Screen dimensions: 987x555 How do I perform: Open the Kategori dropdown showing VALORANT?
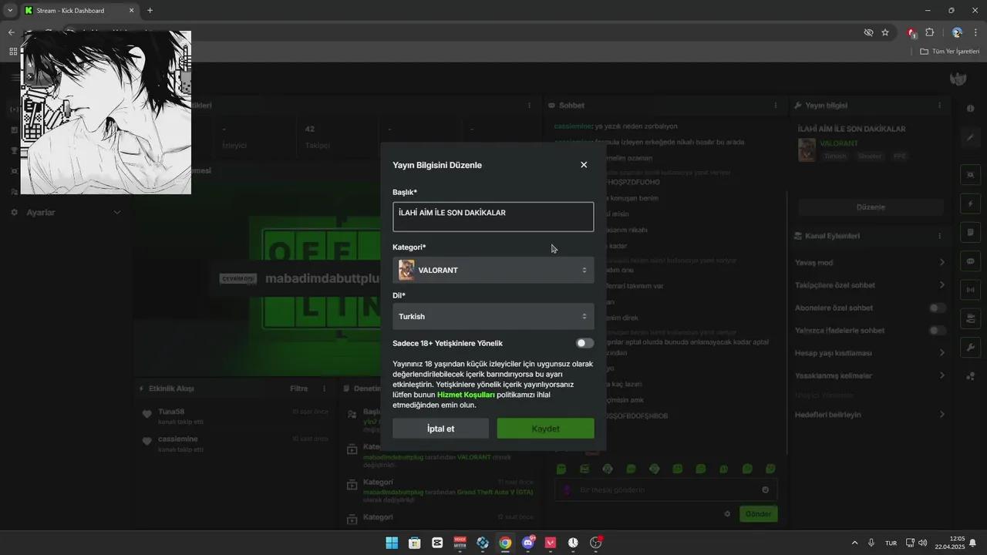493,270
